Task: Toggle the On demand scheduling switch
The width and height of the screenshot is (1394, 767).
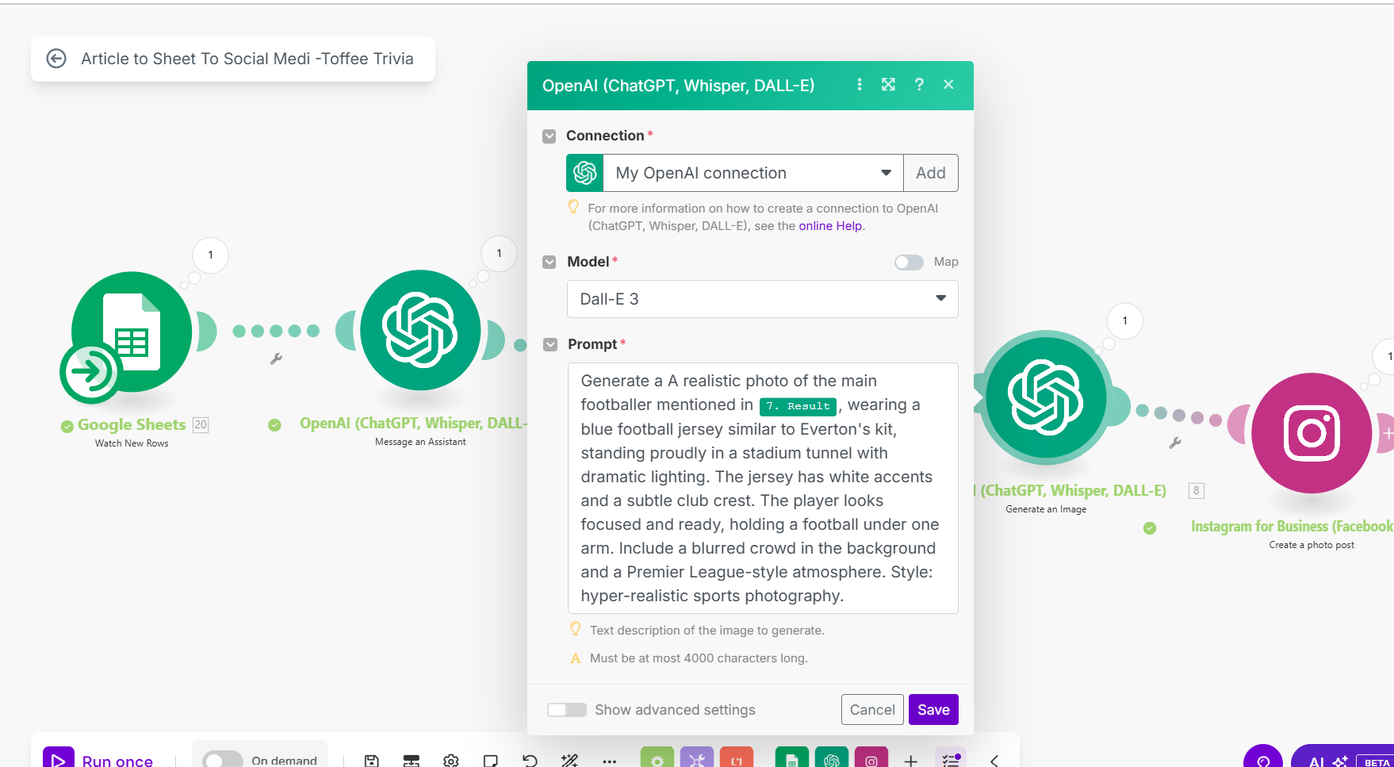Action: click(223, 761)
